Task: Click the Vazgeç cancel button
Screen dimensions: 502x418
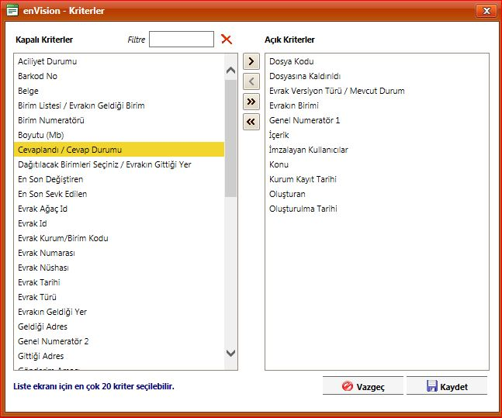Action: click(x=363, y=386)
